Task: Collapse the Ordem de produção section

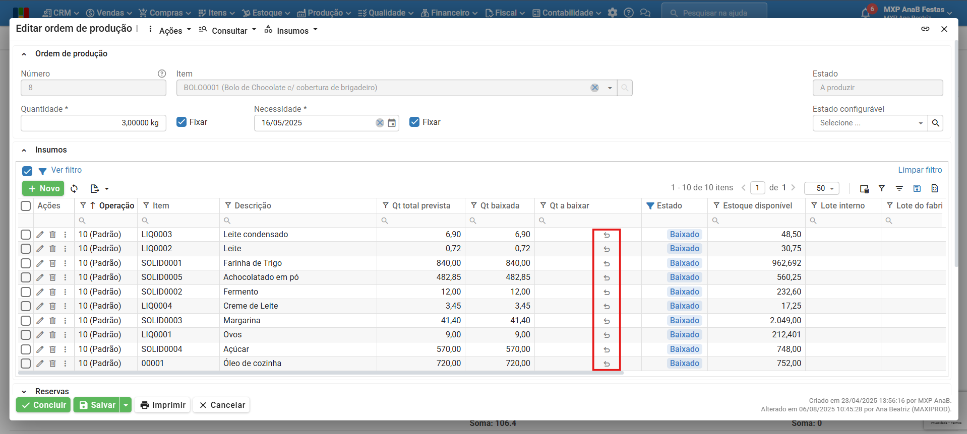Action: [x=24, y=54]
